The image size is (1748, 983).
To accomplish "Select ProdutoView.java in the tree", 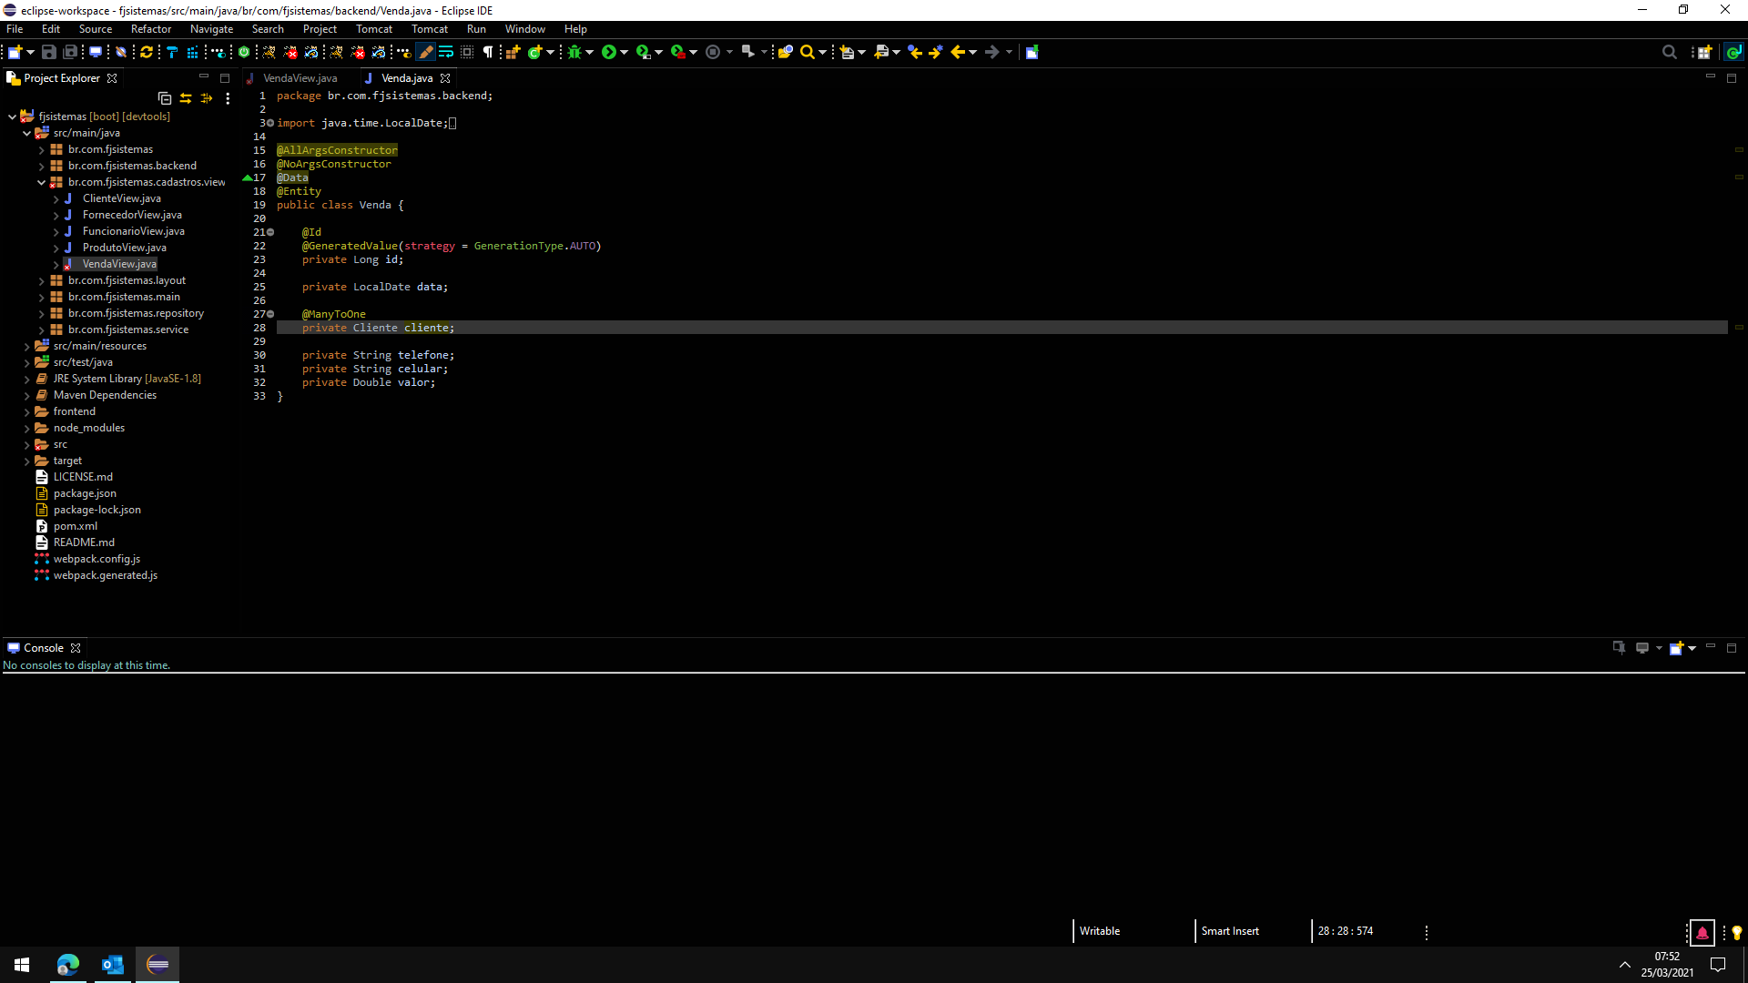I will 124,248.
